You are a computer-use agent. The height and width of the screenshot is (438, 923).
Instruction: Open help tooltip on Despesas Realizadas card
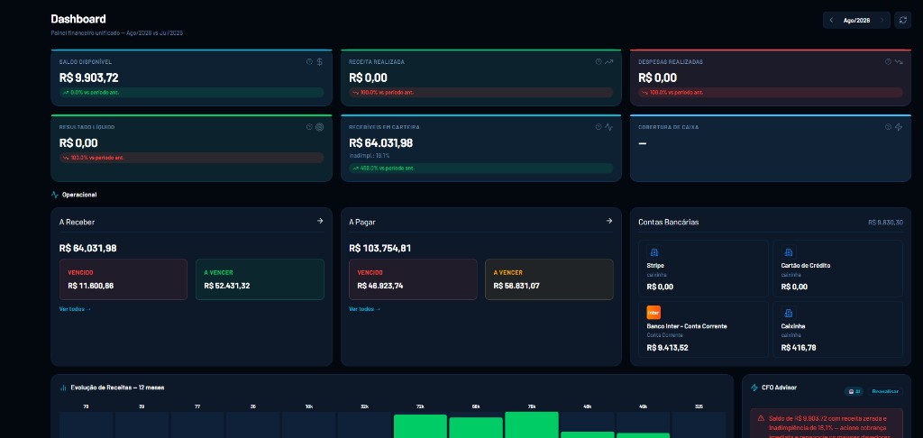pos(888,61)
